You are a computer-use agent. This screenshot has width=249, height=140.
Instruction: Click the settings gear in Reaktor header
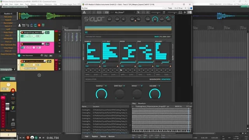pos(185,12)
